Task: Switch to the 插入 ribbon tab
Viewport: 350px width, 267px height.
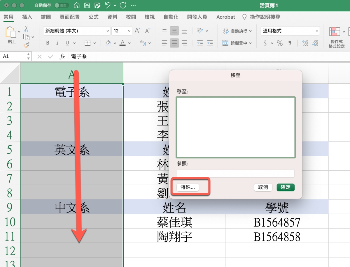Action: pos(27,17)
